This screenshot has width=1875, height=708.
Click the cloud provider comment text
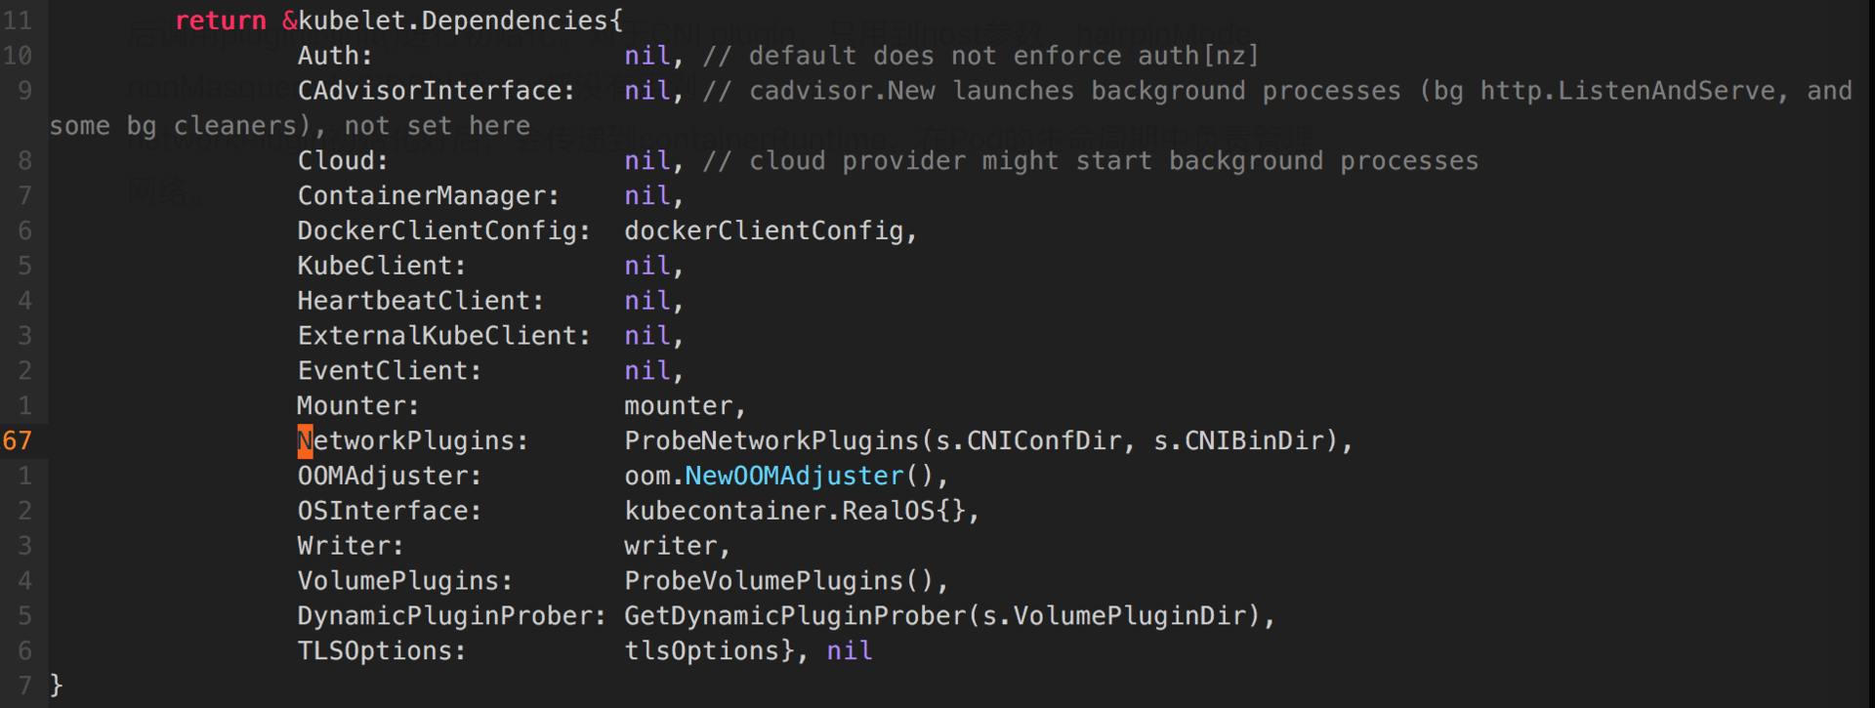click(1113, 161)
